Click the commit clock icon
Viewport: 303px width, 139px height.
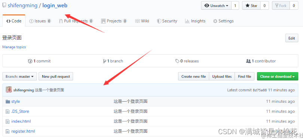[30, 61]
